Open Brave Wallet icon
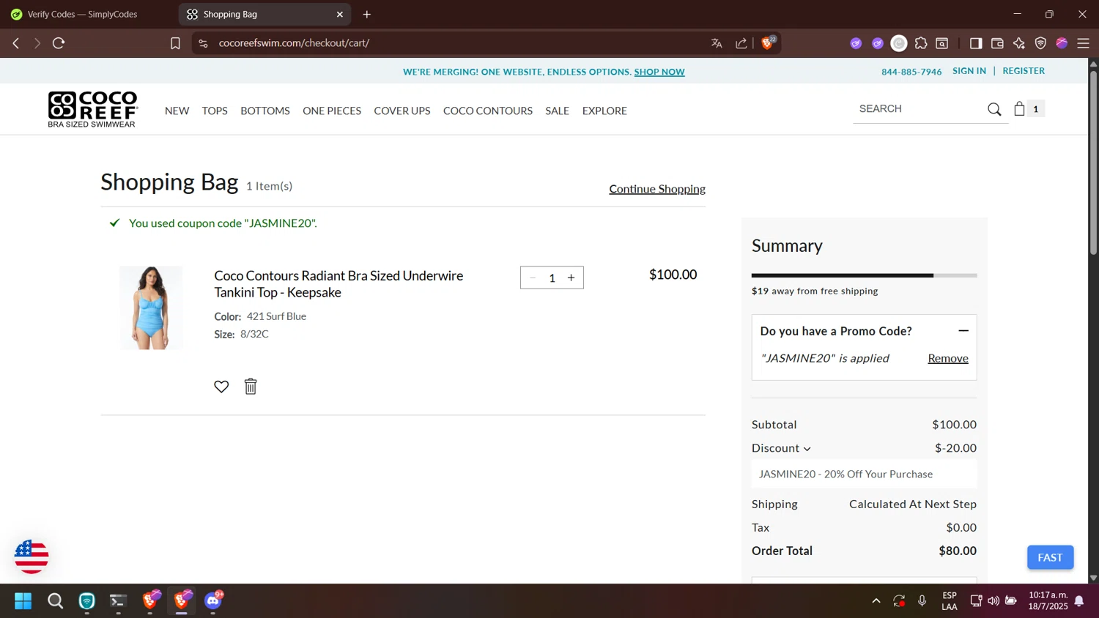1099x618 pixels. 997,43
